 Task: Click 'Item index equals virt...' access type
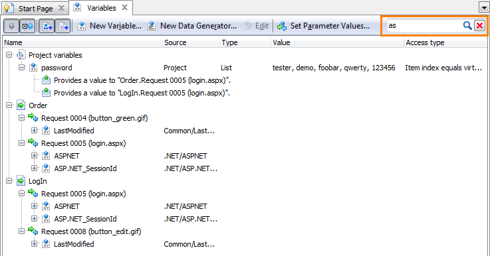point(443,68)
